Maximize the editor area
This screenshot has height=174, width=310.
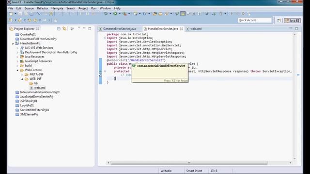pyautogui.click(x=296, y=29)
